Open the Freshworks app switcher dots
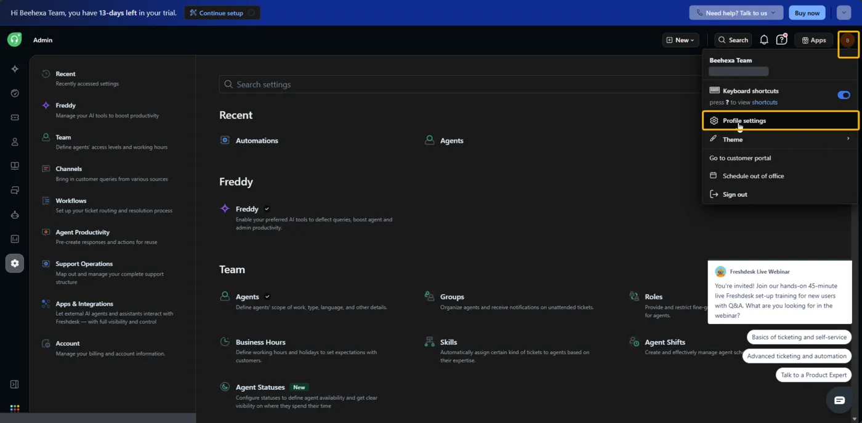Viewport: 862px width, 423px height. (15, 408)
